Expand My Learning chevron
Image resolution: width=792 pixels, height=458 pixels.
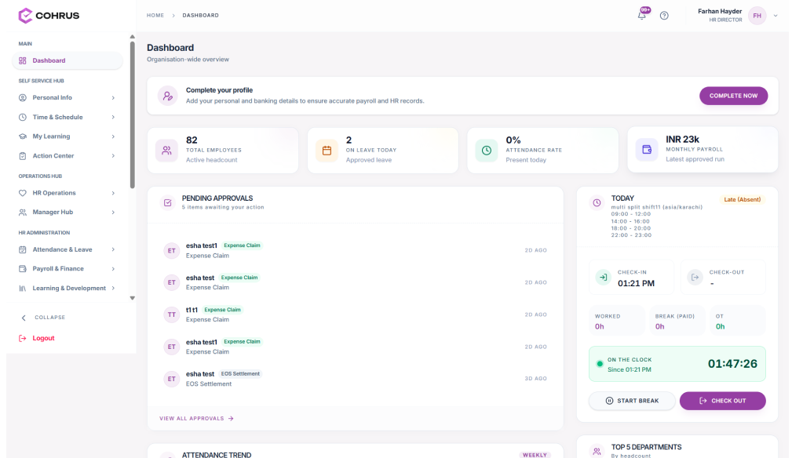113,136
